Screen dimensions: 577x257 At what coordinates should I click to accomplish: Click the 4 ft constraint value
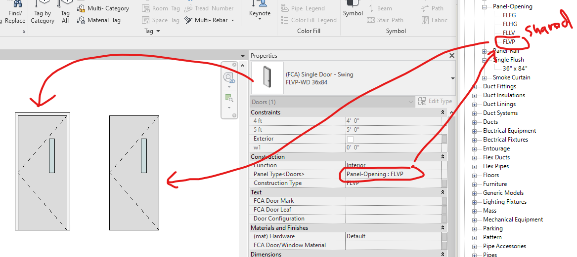393,121
